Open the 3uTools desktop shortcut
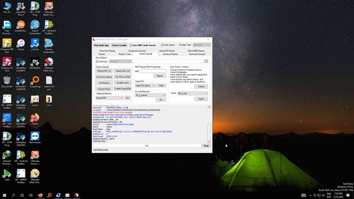The image size is (354, 199). pyautogui.click(x=35, y=45)
